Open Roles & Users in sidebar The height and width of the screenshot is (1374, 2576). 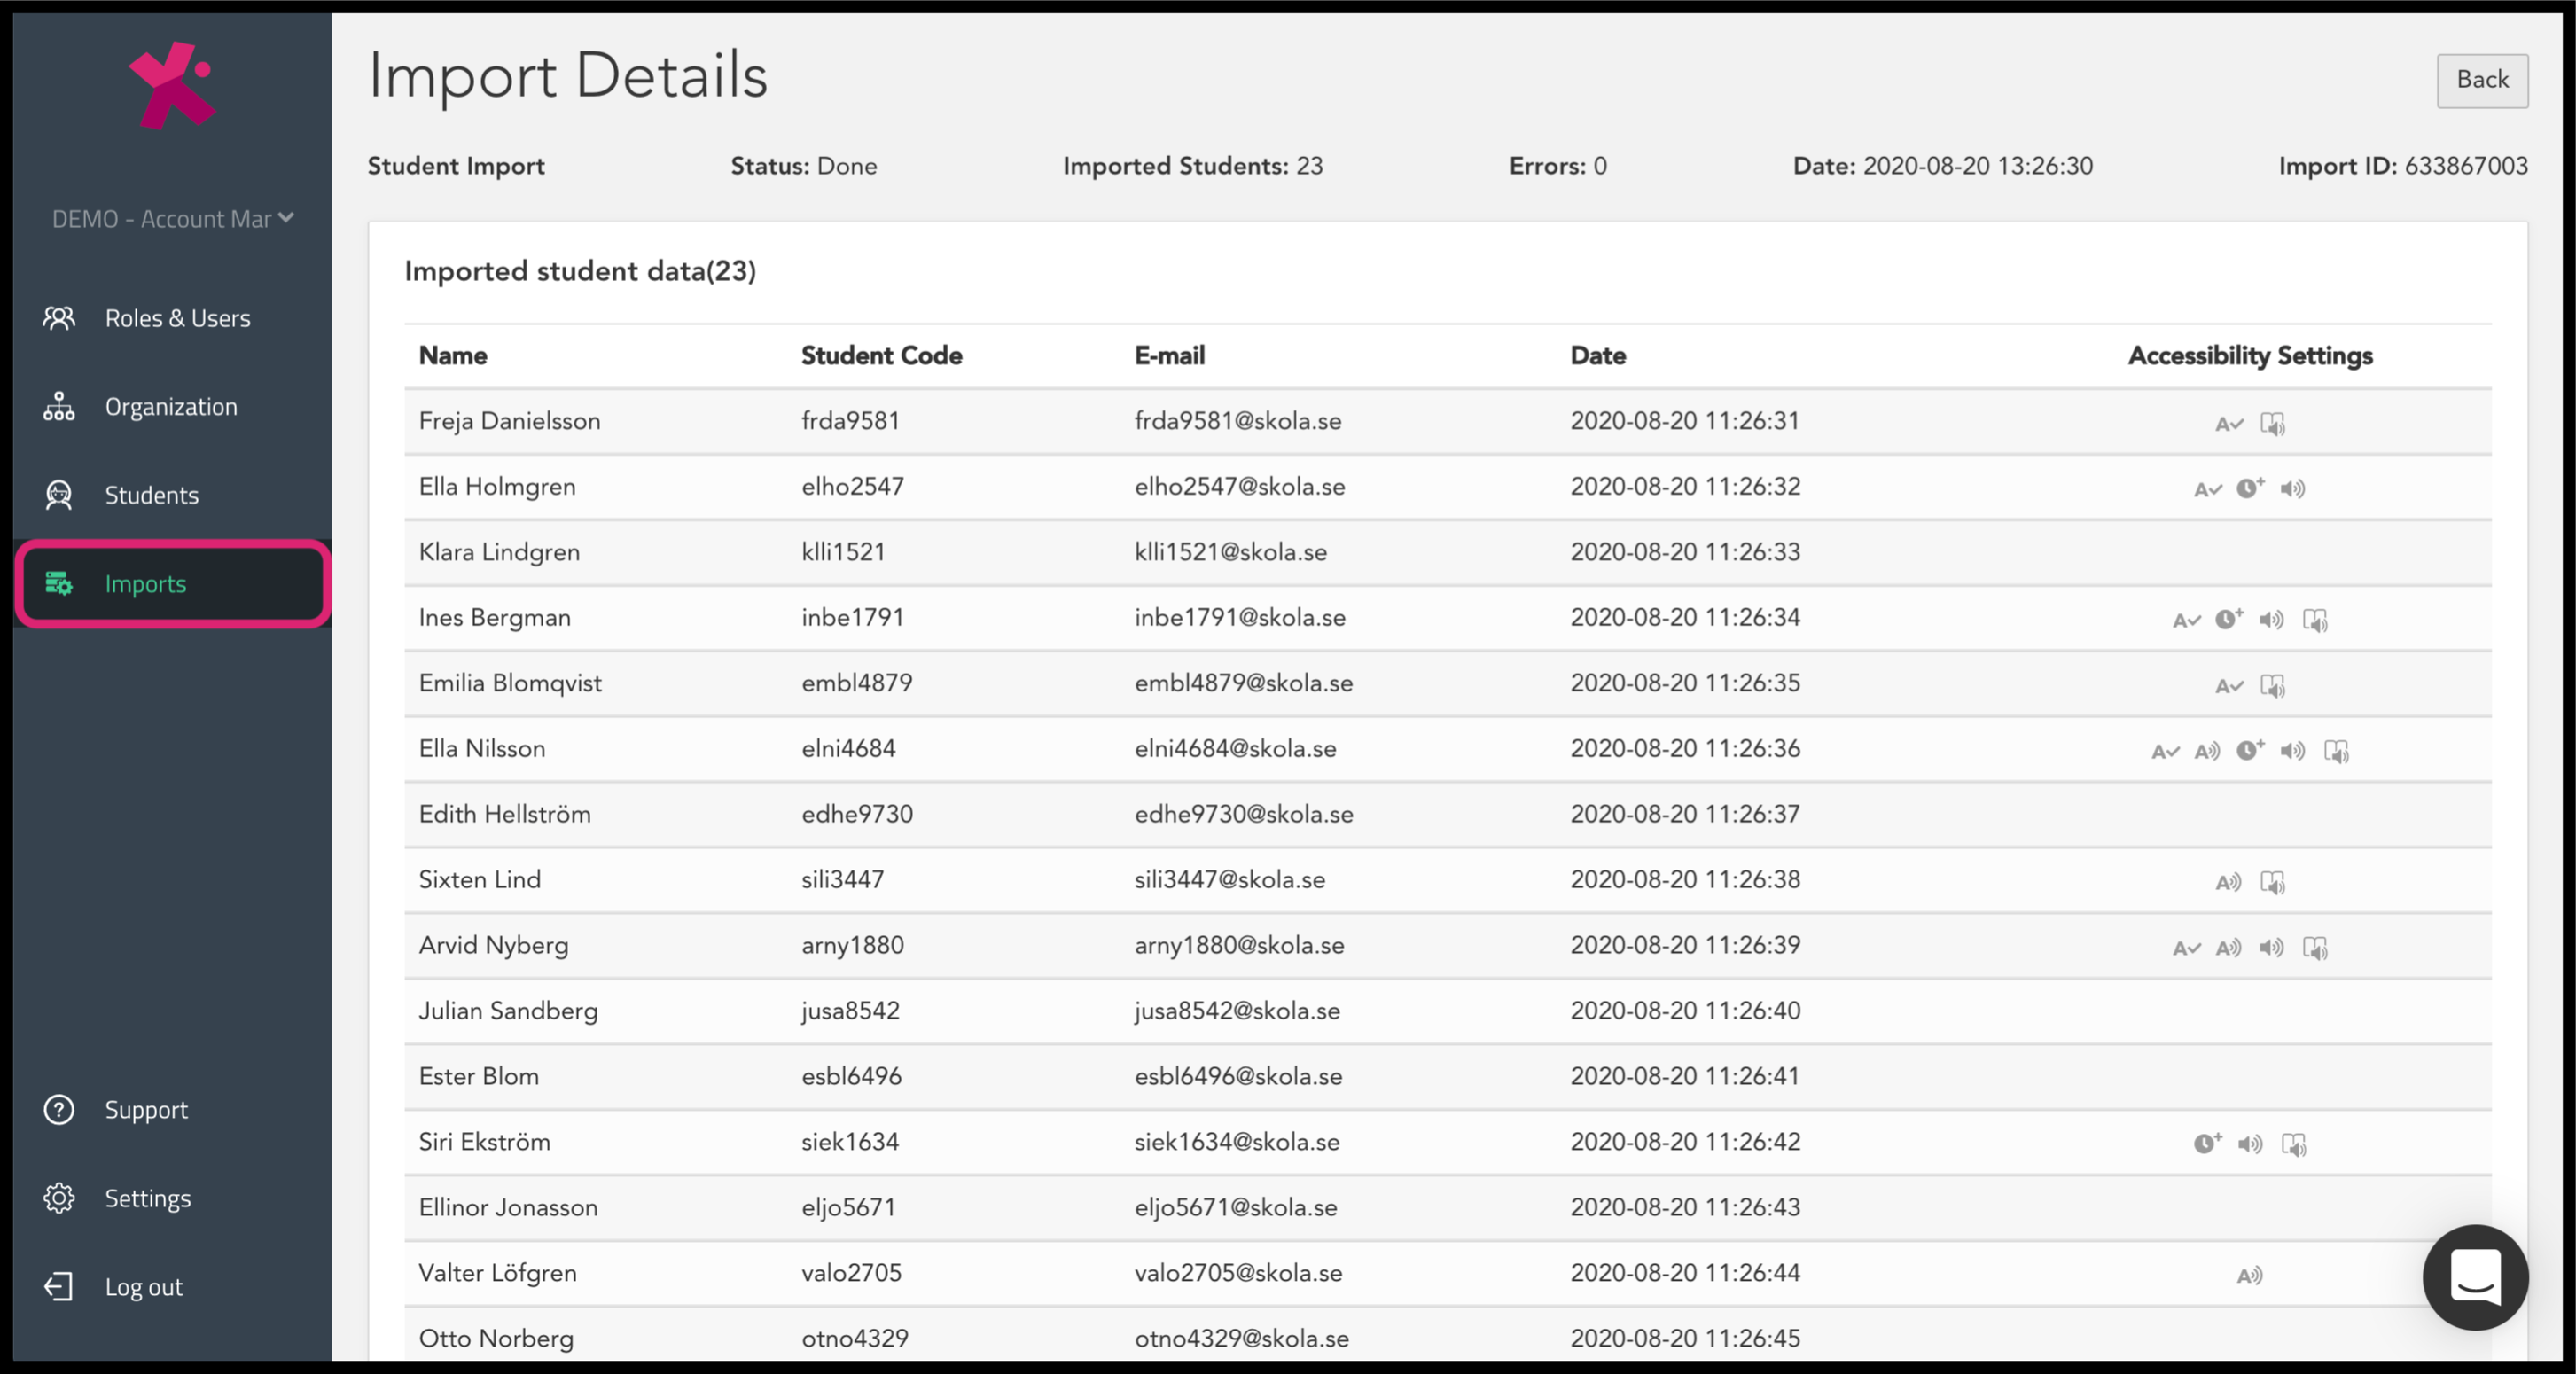tap(172, 318)
